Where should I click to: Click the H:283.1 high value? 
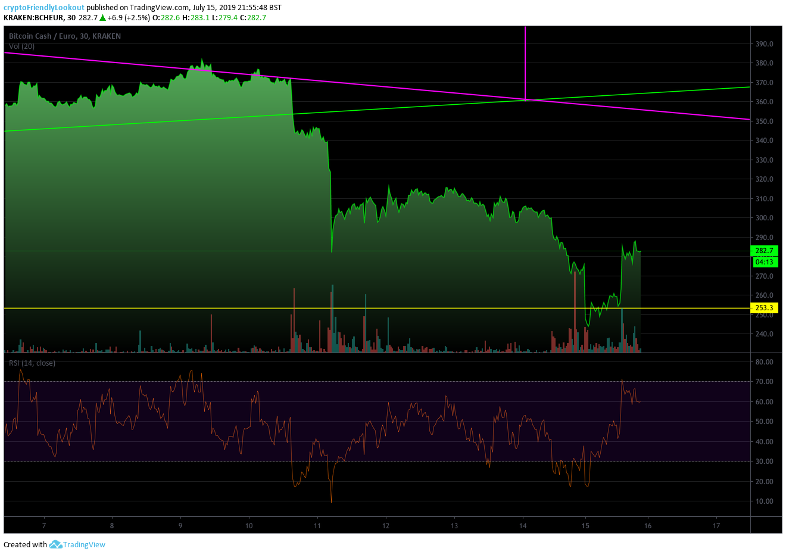[195, 18]
